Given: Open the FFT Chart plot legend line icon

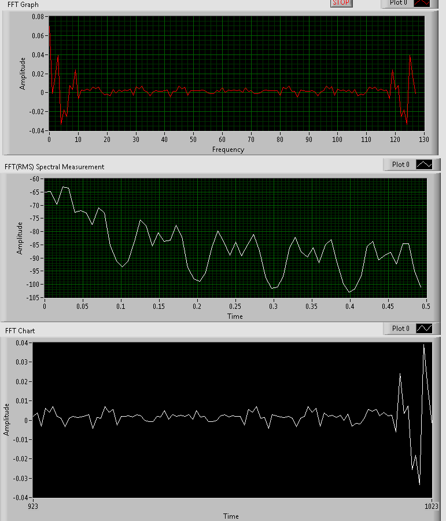Looking at the screenshot, I should click(424, 329).
